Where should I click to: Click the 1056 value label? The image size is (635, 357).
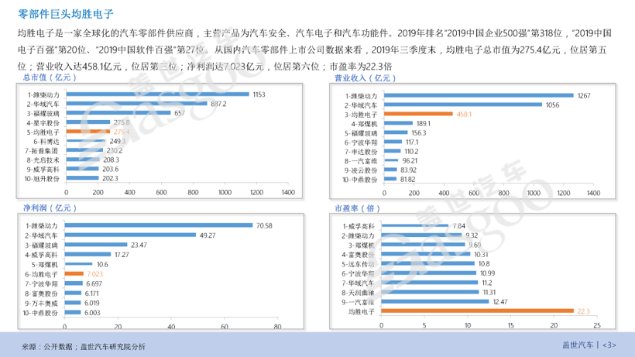click(x=552, y=105)
